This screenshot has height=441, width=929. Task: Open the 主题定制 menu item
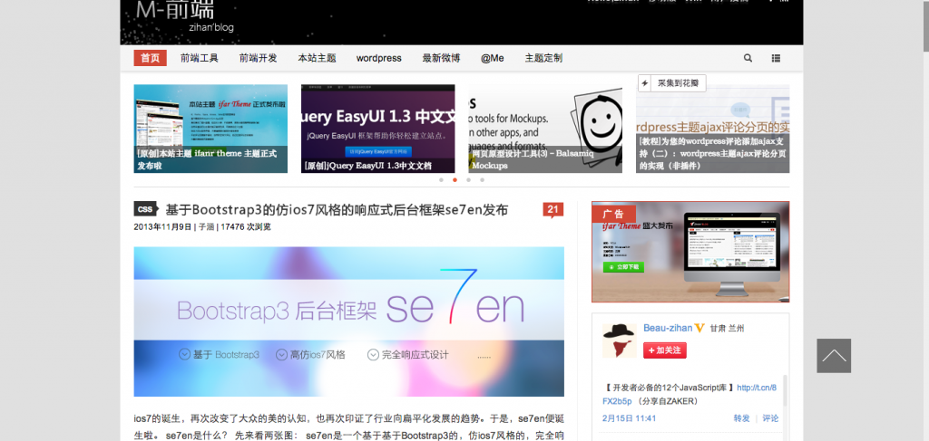pyautogui.click(x=543, y=58)
